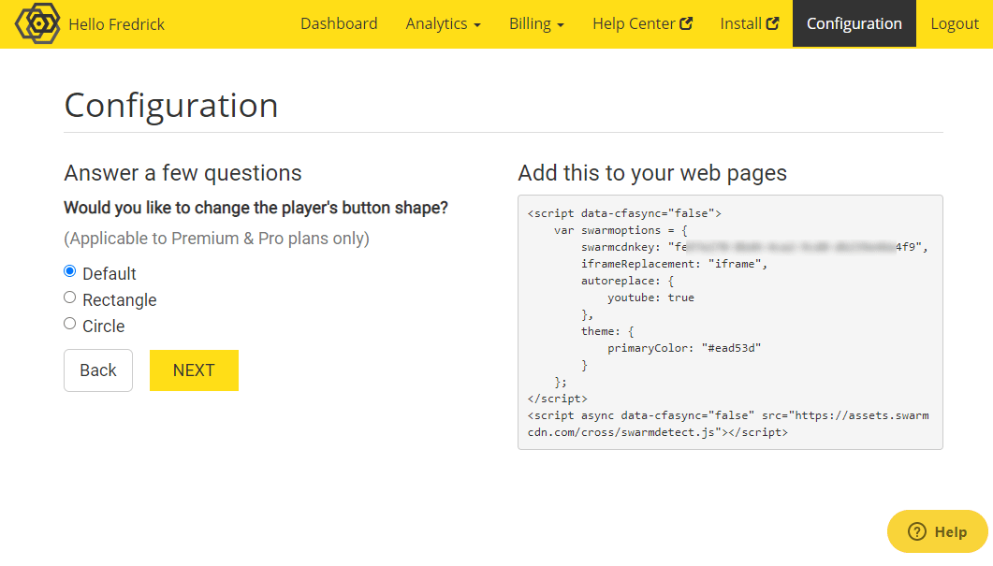The width and height of the screenshot is (993, 566).
Task: Click the hexagon logo icon
Action: [37, 23]
